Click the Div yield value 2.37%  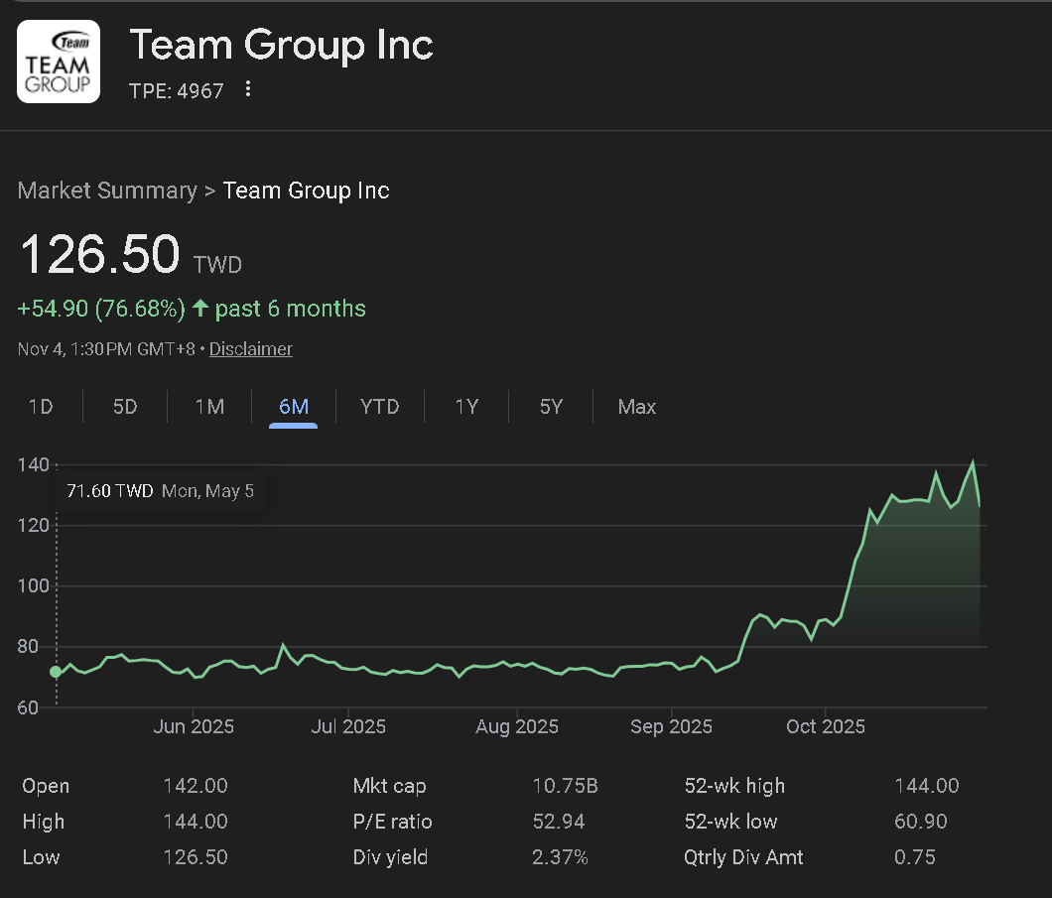560,856
